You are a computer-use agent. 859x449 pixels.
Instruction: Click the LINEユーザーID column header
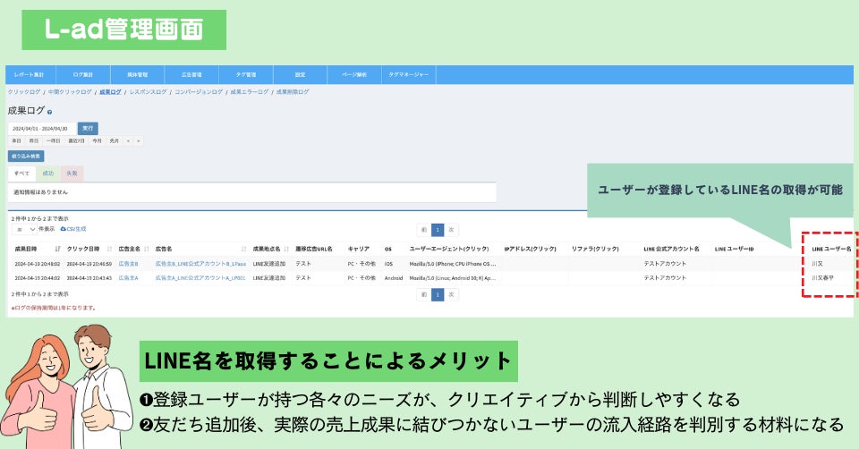click(734, 249)
